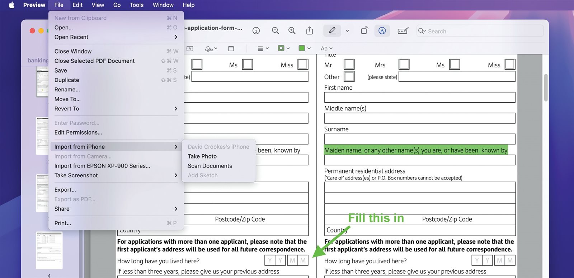Choose Save from the File menu
Viewport: 574px width, 278px height.
(x=116, y=71)
